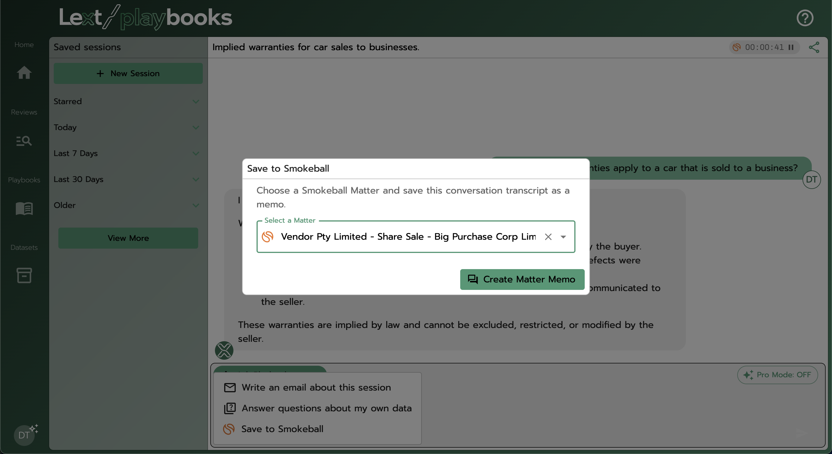Click the Lext playbooks logo
The image size is (832, 454).
(x=146, y=17)
